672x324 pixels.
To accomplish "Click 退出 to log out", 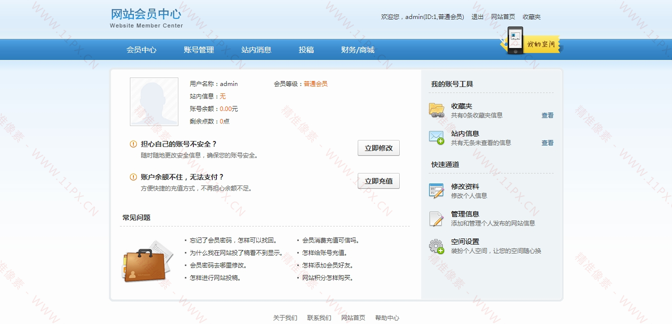I will coord(478,17).
